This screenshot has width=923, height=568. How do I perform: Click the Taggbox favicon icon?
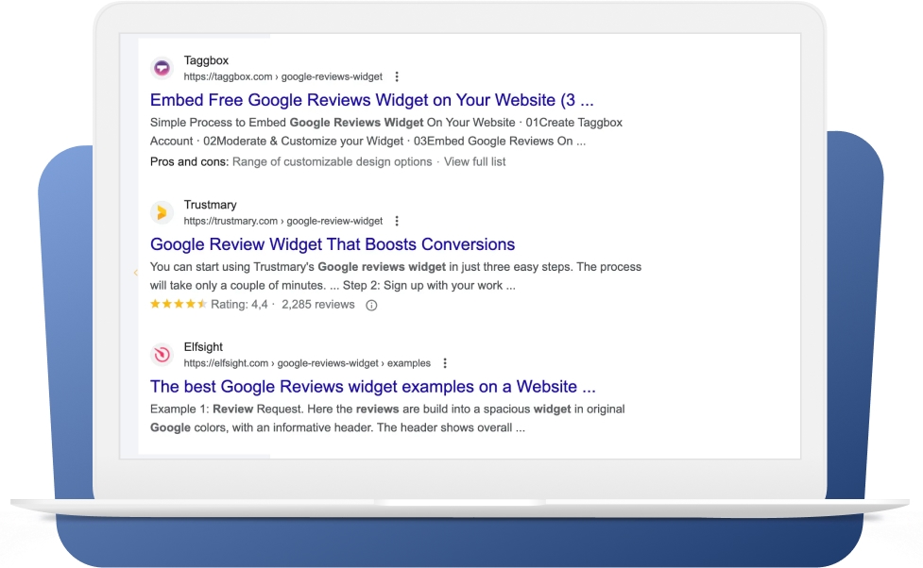coord(162,69)
